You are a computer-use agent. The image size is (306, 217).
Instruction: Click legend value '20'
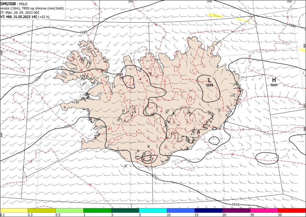224,215
